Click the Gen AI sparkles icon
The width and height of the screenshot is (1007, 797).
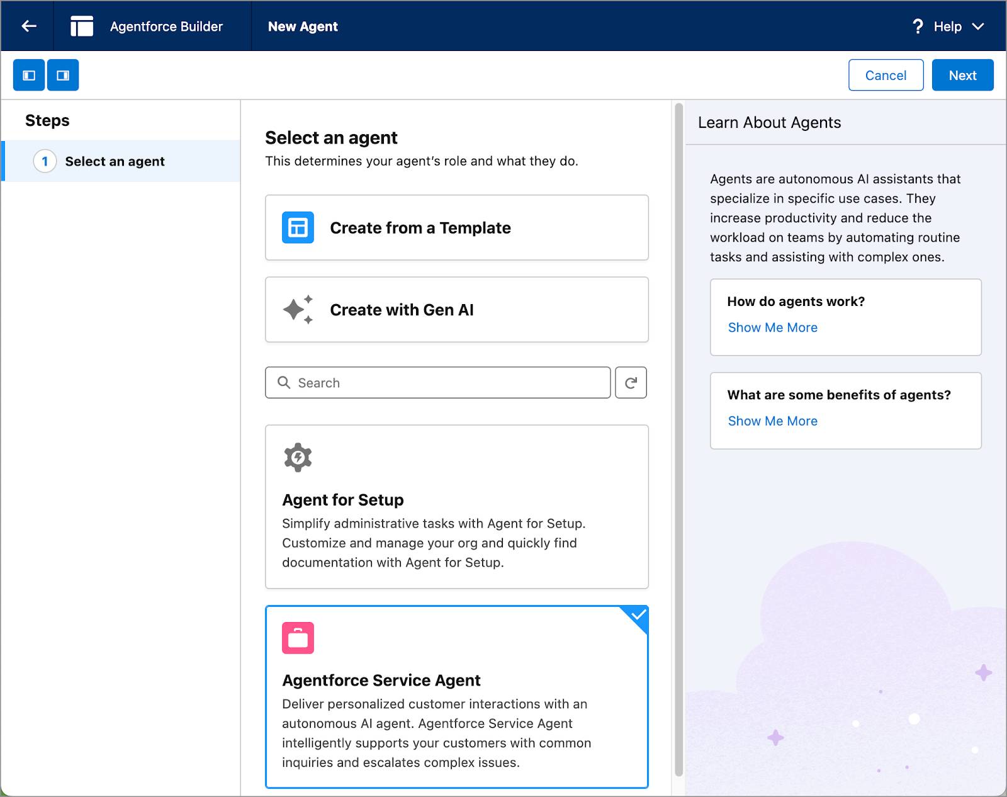coord(298,309)
